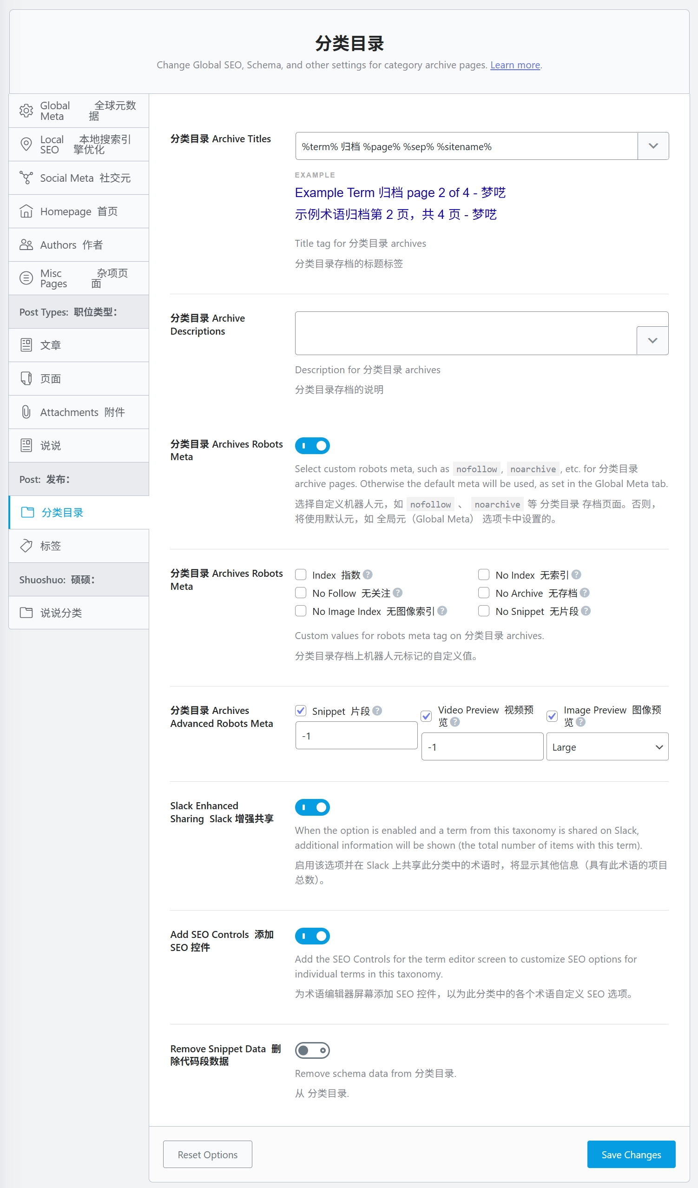
Task: Click help icon next to No Archive
Action: [585, 593]
